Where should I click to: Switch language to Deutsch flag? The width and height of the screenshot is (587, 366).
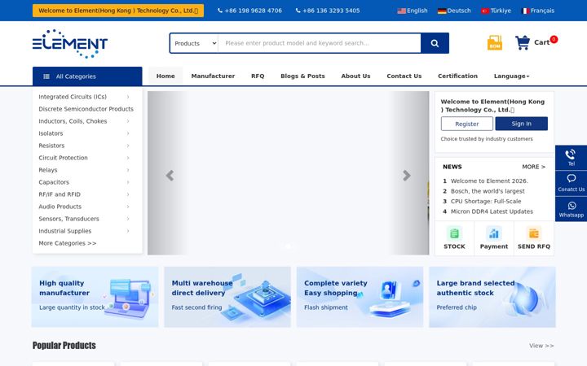tap(442, 11)
